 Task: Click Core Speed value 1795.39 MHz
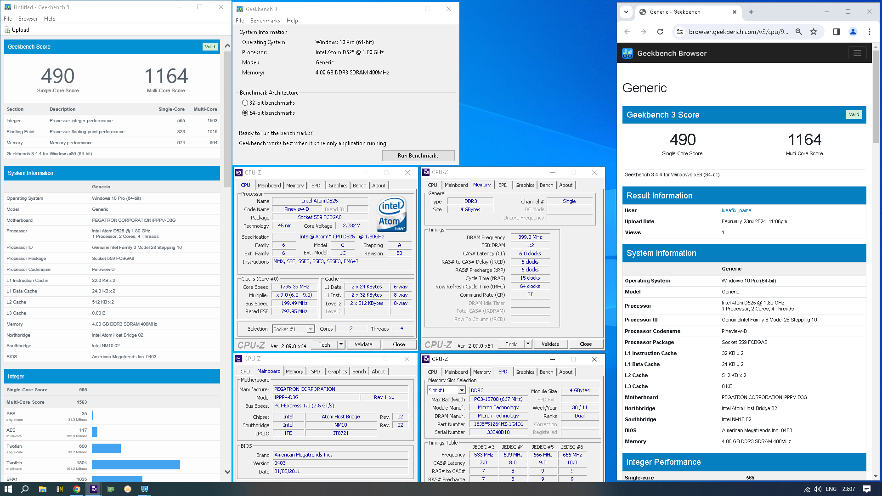[x=294, y=287]
